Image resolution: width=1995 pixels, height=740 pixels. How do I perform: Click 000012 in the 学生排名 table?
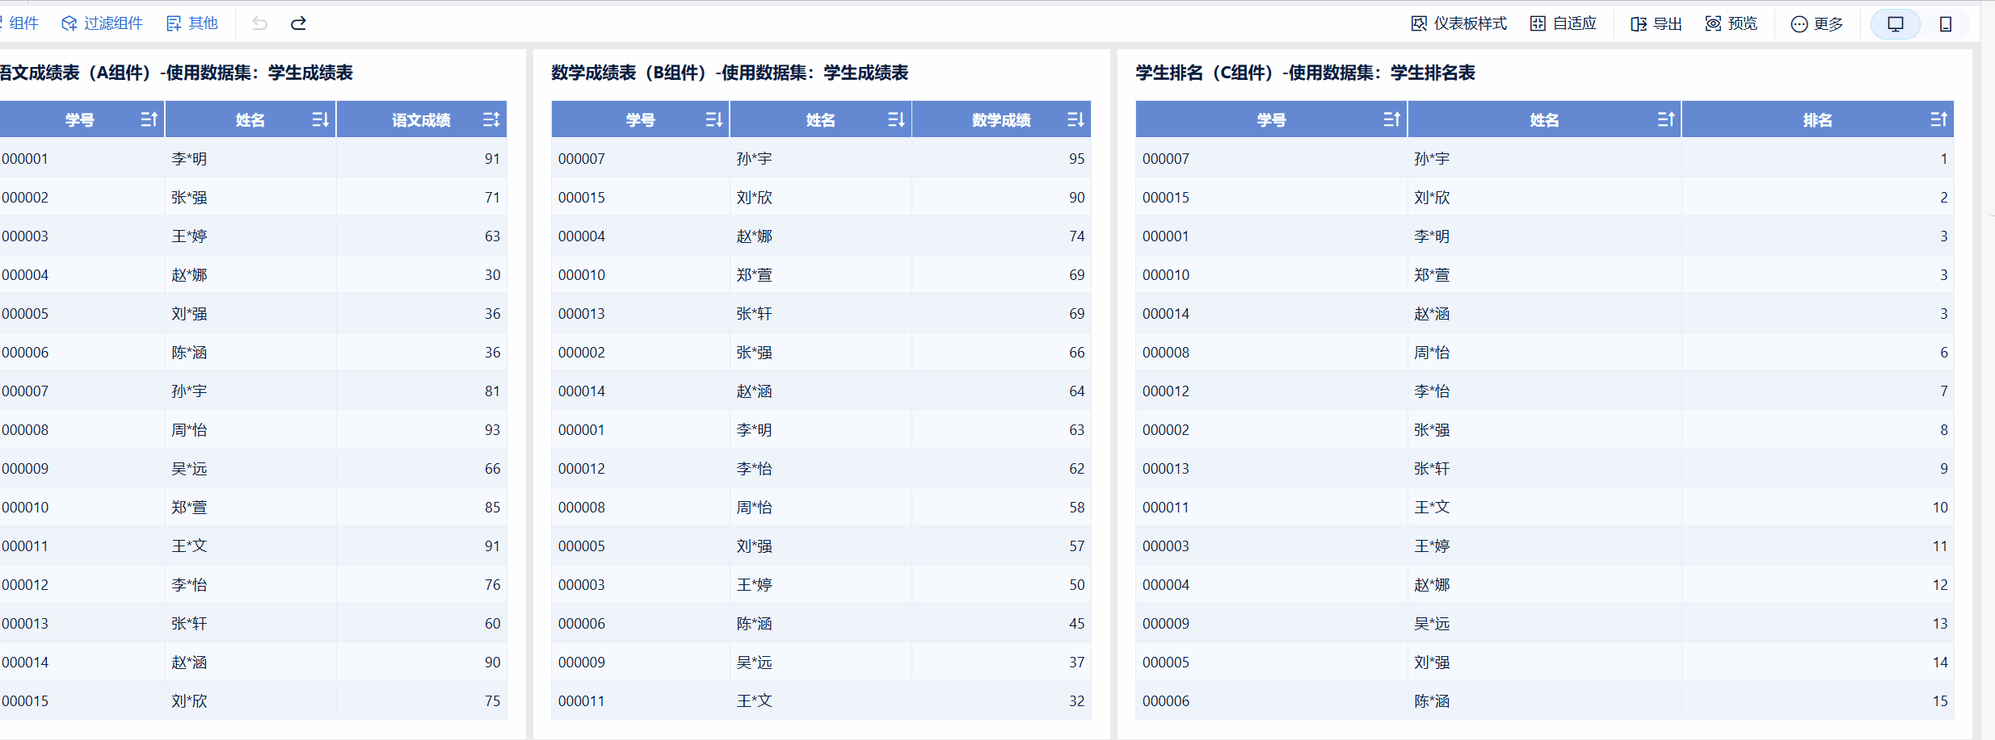1166,391
